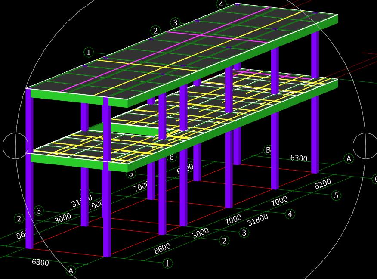This screenshot has height=279, width=377.
Task: Select grid bubble 3 beside the roof slab
Action: (x=175, y=22)
